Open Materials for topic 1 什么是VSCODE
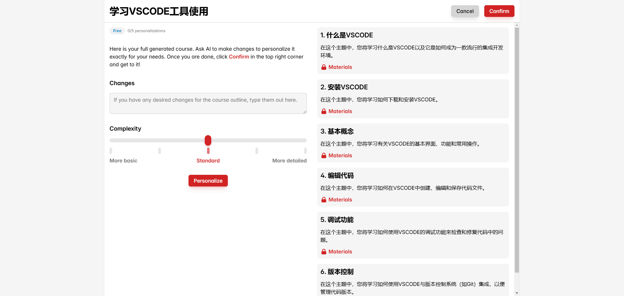This screenshot has width=624, height=296. pos(340,67)
